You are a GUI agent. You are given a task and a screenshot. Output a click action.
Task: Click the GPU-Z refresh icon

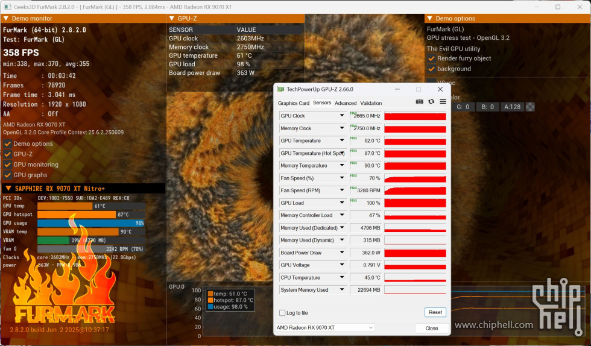431,102
